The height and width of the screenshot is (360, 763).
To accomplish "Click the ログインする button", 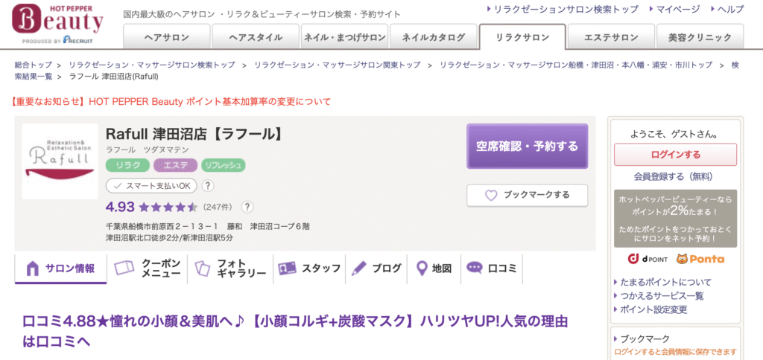I will coord(675,155).
